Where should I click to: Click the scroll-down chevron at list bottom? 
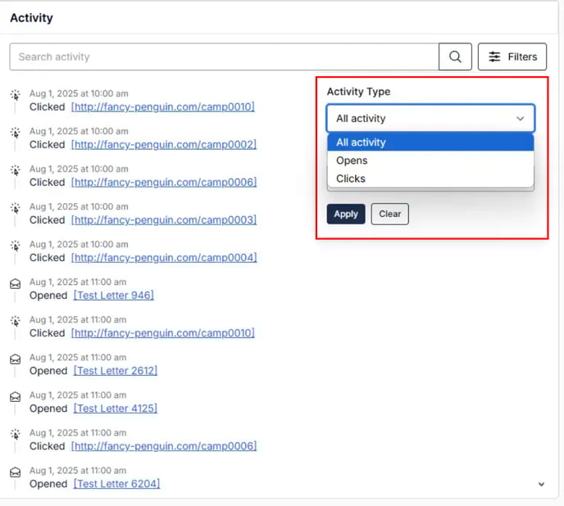tap(541, 484)
